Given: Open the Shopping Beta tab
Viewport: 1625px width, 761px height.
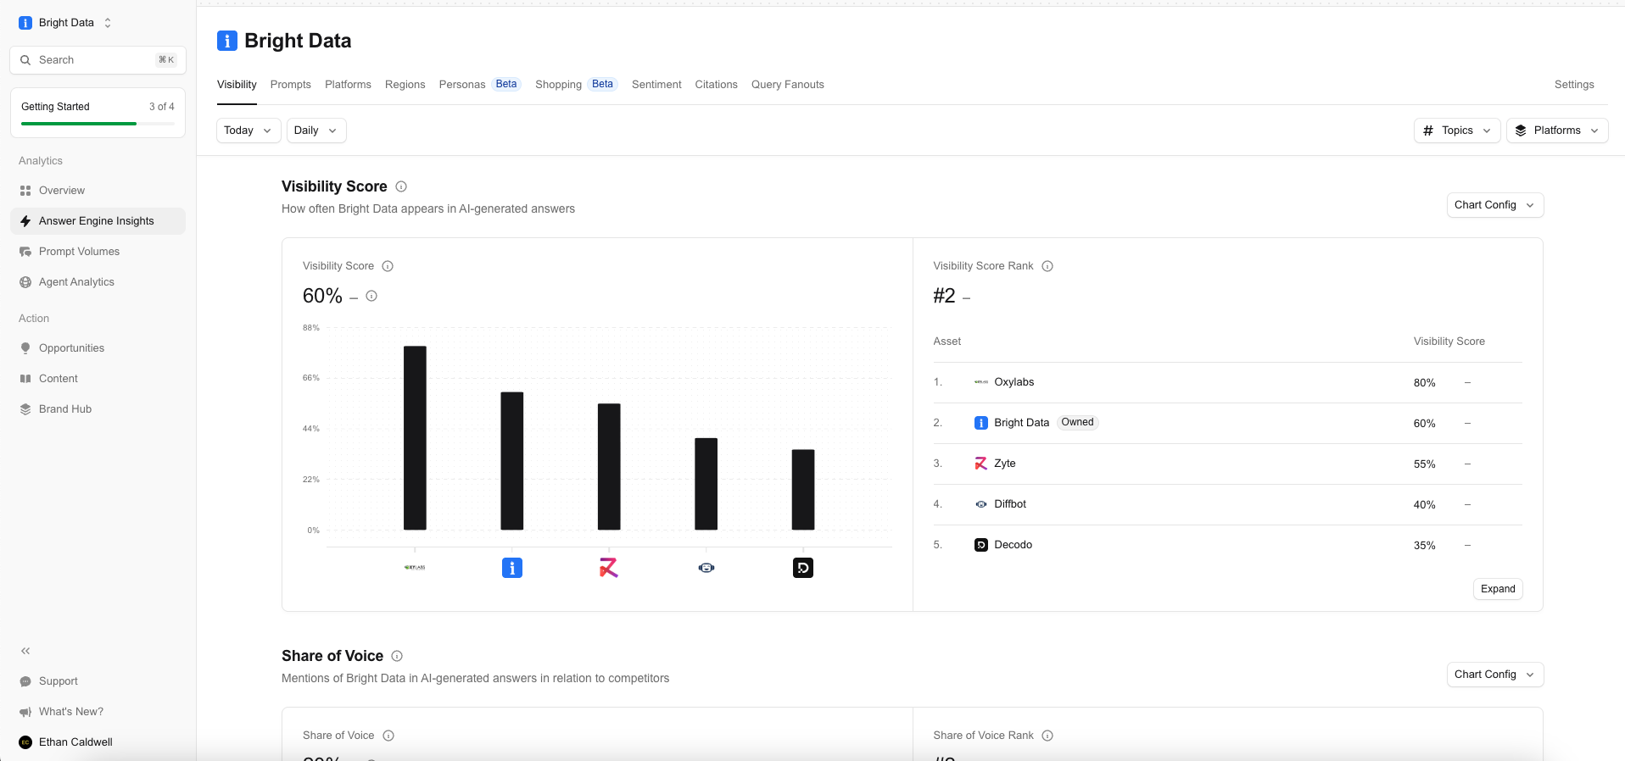Looking at the screenshot, I should tap(577, 85).
